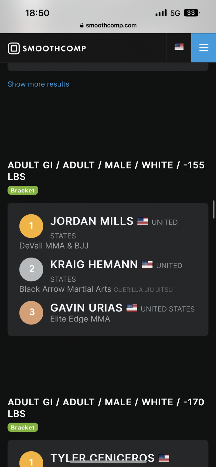216x467 pixels.
Task: Open Black Arrow Martial Arts academy
Action: pyautogui.click(x=65, y=289)
